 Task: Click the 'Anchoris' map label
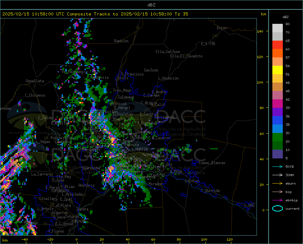(87, 185)
